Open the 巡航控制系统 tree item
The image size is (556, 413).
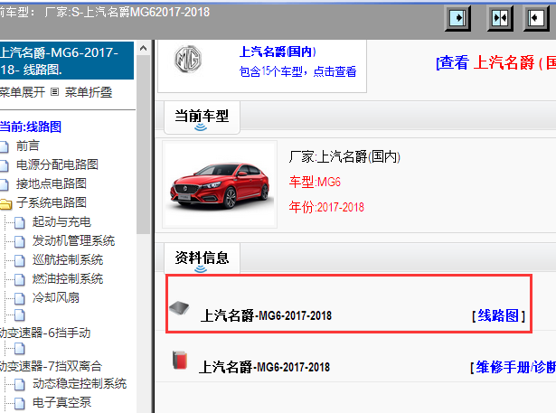point(68,260)
